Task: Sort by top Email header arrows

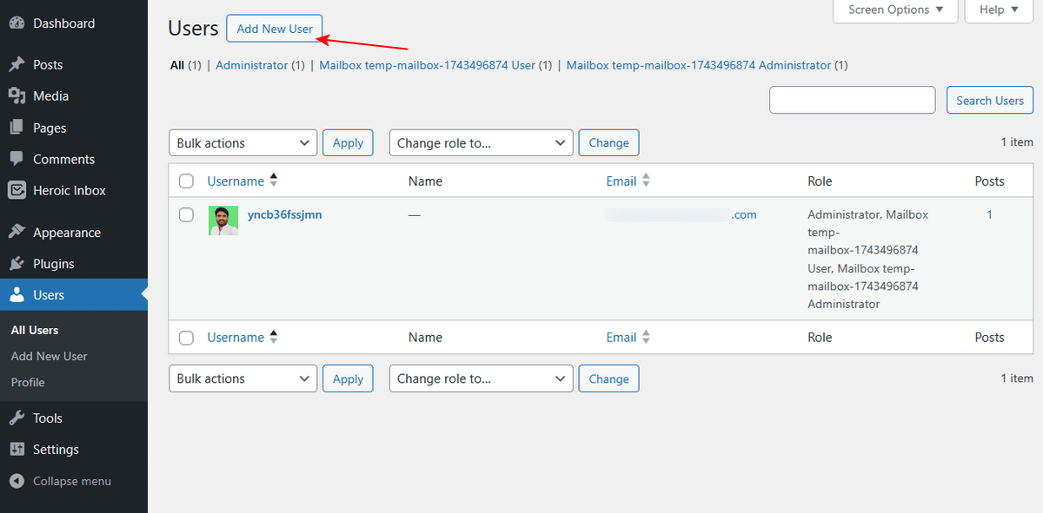Action: click(646, 181)
